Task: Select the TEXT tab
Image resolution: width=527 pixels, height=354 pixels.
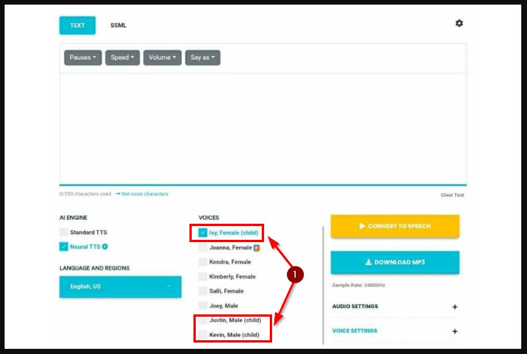Action: (x=77, y=25)
